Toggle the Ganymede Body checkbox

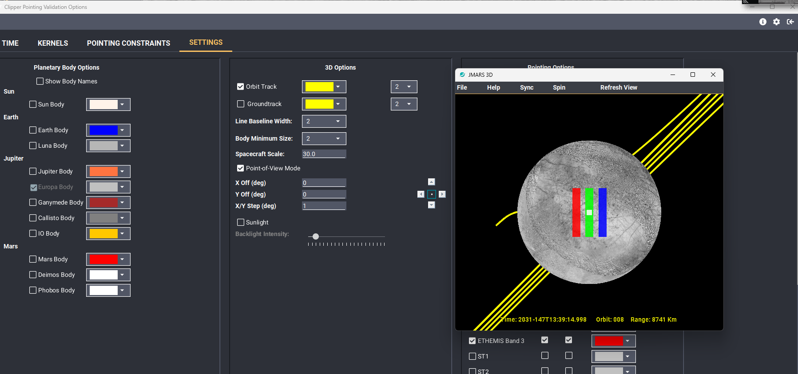pyautogui.click(x=33, y=202)
